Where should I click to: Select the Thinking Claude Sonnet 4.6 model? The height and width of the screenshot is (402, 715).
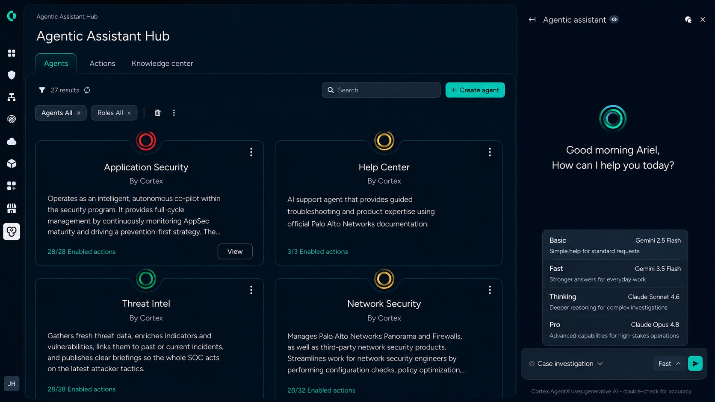point(615,302)
